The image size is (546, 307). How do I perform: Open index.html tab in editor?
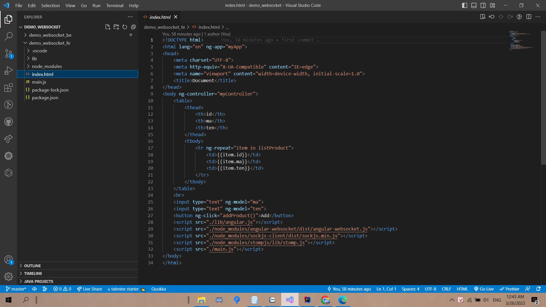coord(159,17)
